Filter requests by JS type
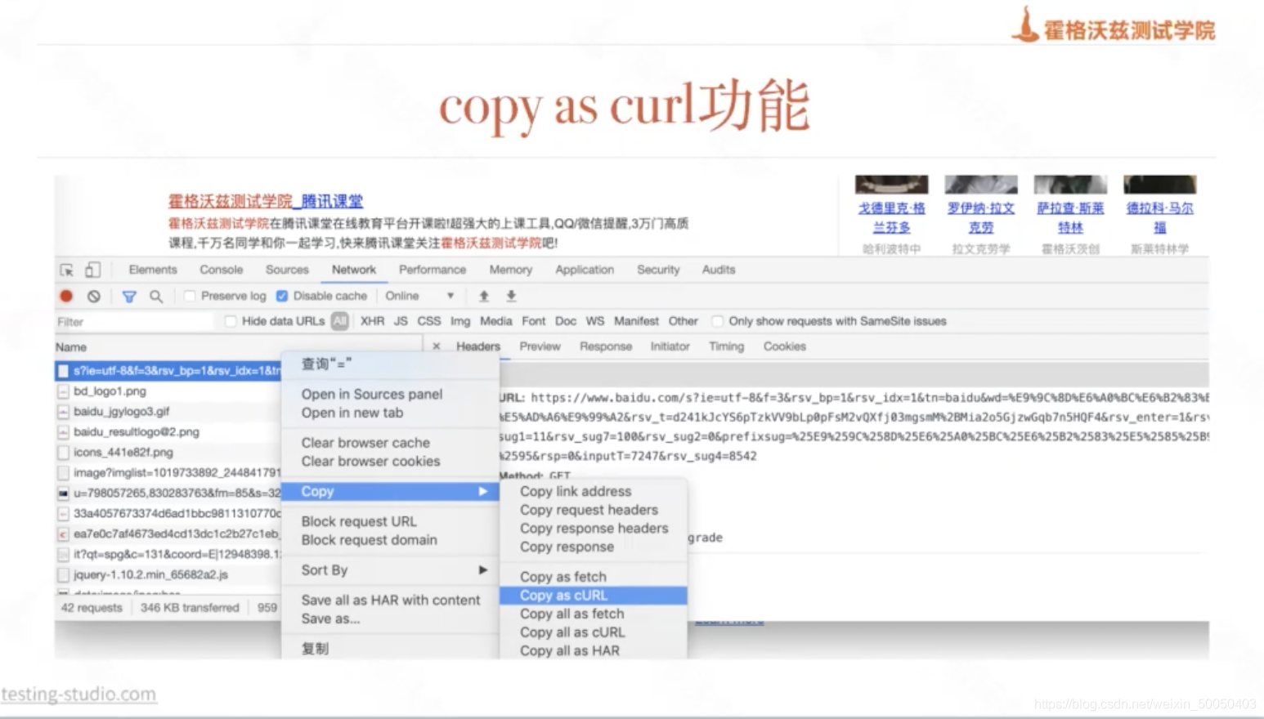Screen dimensions: 1264x719 (401, 321)
